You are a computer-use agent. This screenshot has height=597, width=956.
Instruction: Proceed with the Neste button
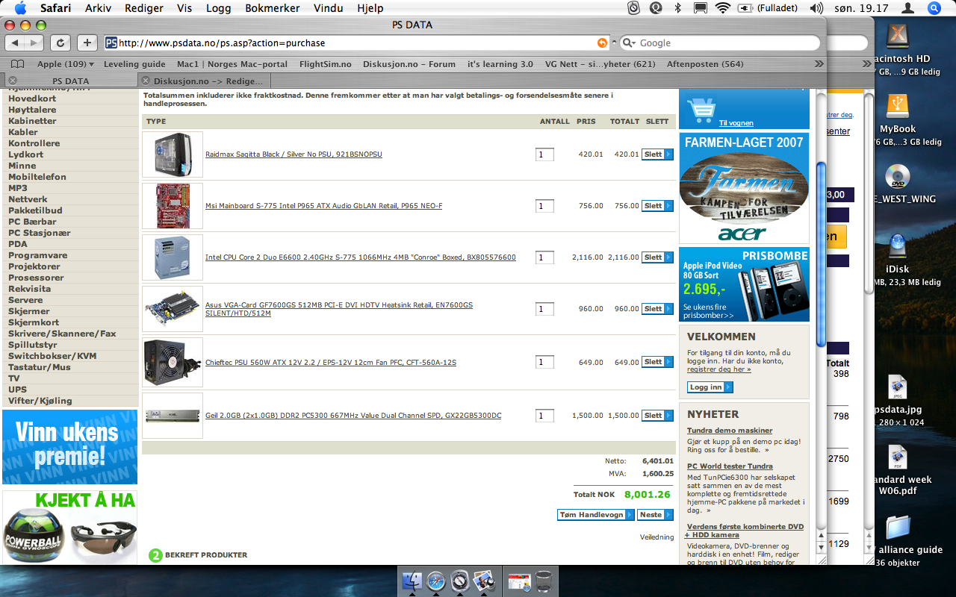click(x=655, y=515)
